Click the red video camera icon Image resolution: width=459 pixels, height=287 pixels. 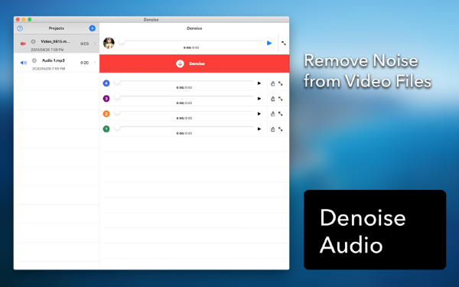click(x=23, y=44)
